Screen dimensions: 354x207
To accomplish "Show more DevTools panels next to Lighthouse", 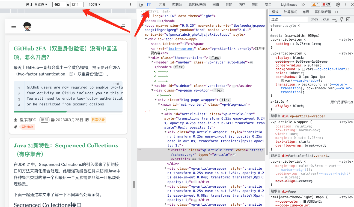I will pos(303,5).
